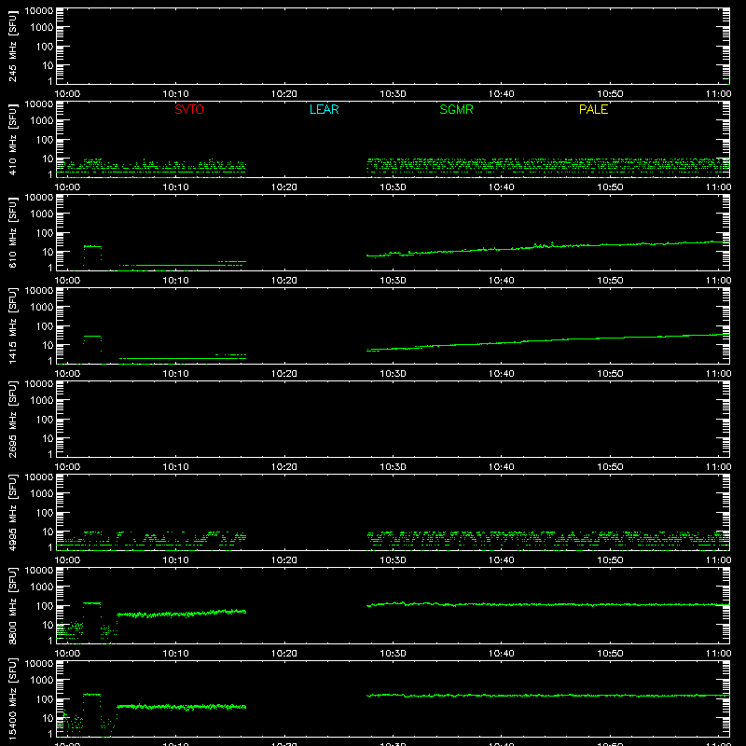Click the 8800 MHz burst plateau near 10:02
This screenshot has width=746, height=746.
coord(91,603)
